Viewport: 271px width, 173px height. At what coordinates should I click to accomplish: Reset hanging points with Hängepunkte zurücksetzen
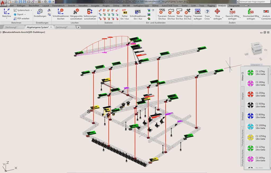tap(76, 11)
